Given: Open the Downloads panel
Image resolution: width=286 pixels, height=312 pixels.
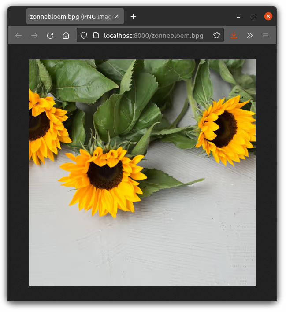Looking at the screenshot, I should [234, 35].
